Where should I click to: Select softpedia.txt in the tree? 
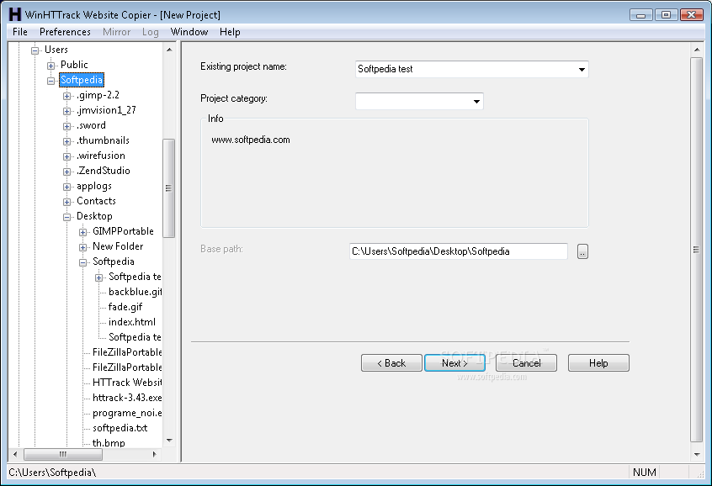click(118, 427)
